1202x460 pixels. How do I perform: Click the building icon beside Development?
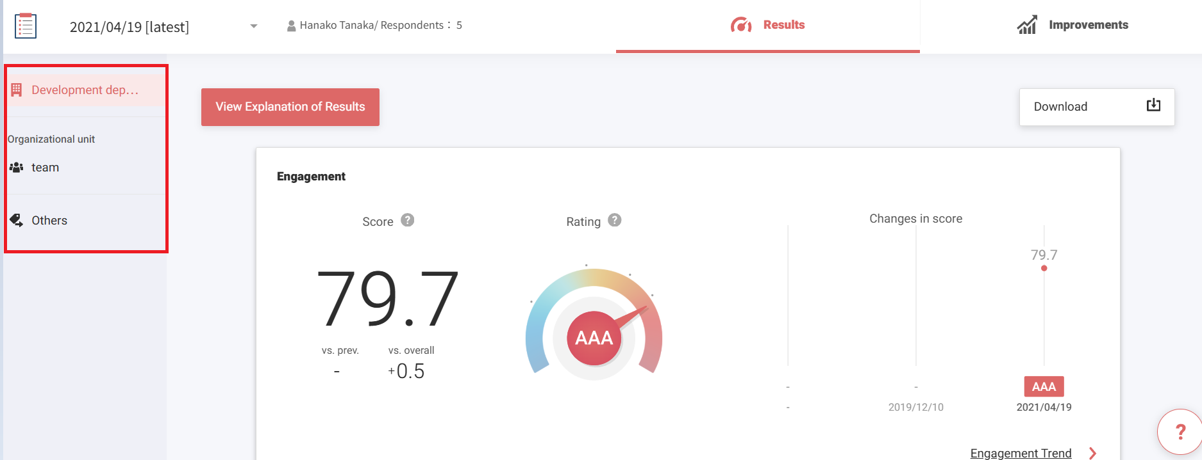pyautogui.click(x=17, y=90)
